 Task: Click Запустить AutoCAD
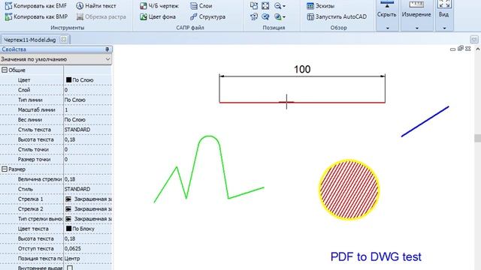[x=337, y=16]
